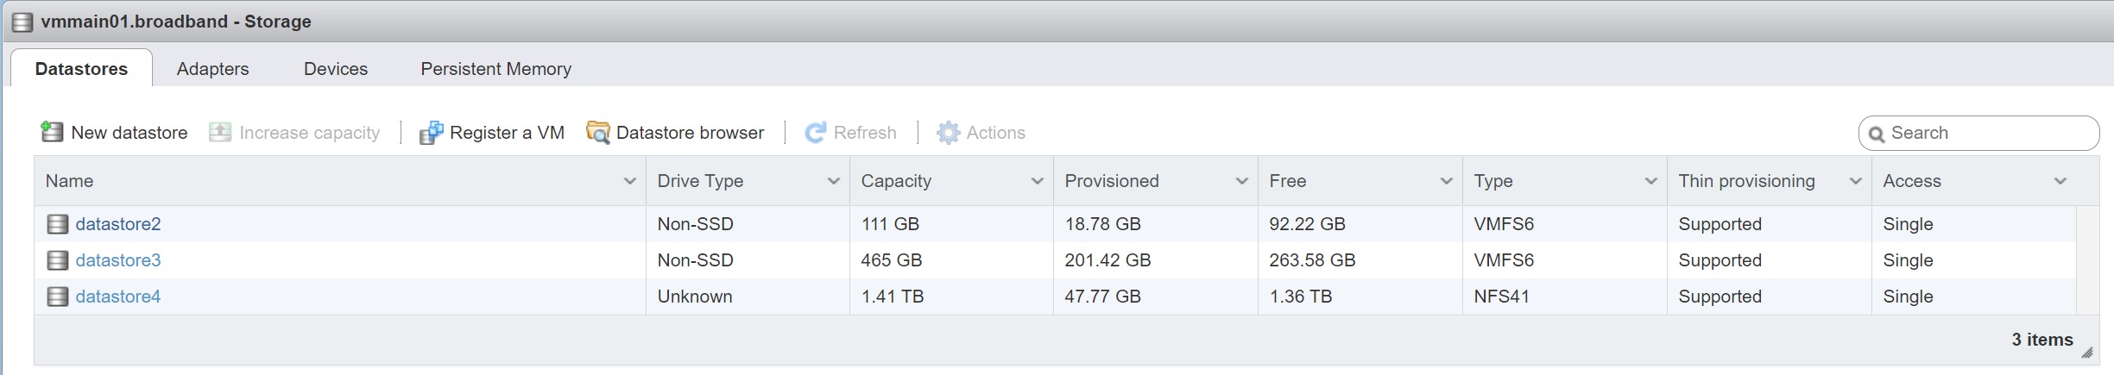Screen dimensions: 2114x375
Task: Open the Datastore browser icon
Action: click(x=597, y=133)
